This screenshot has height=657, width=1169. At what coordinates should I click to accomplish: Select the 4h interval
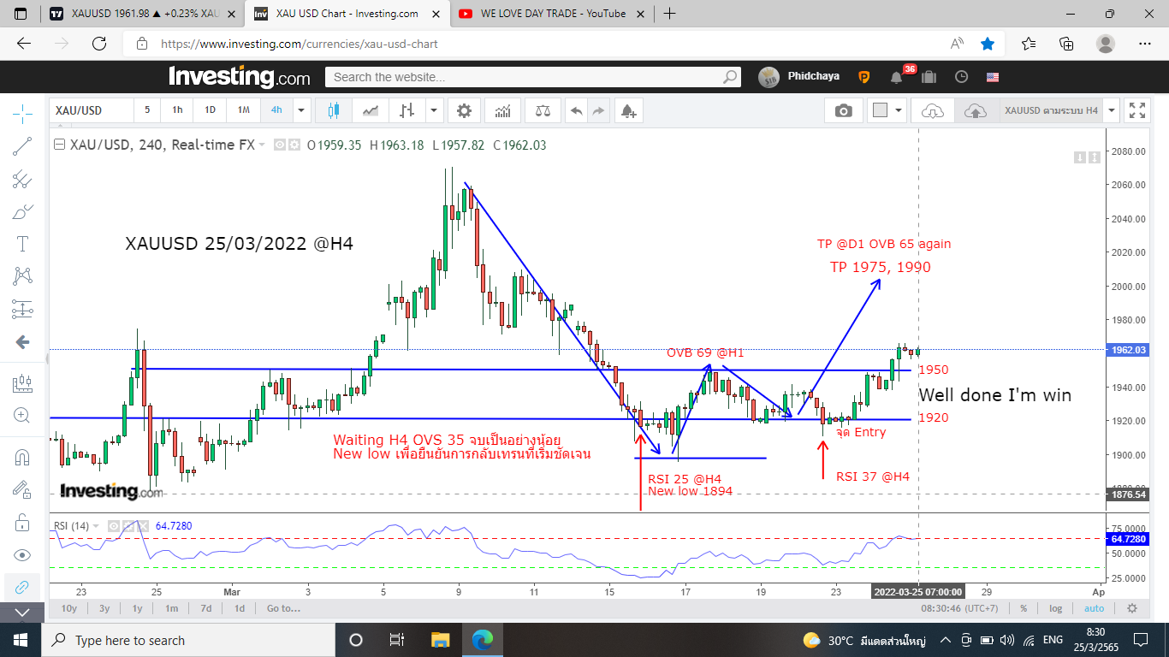(276, 110)
